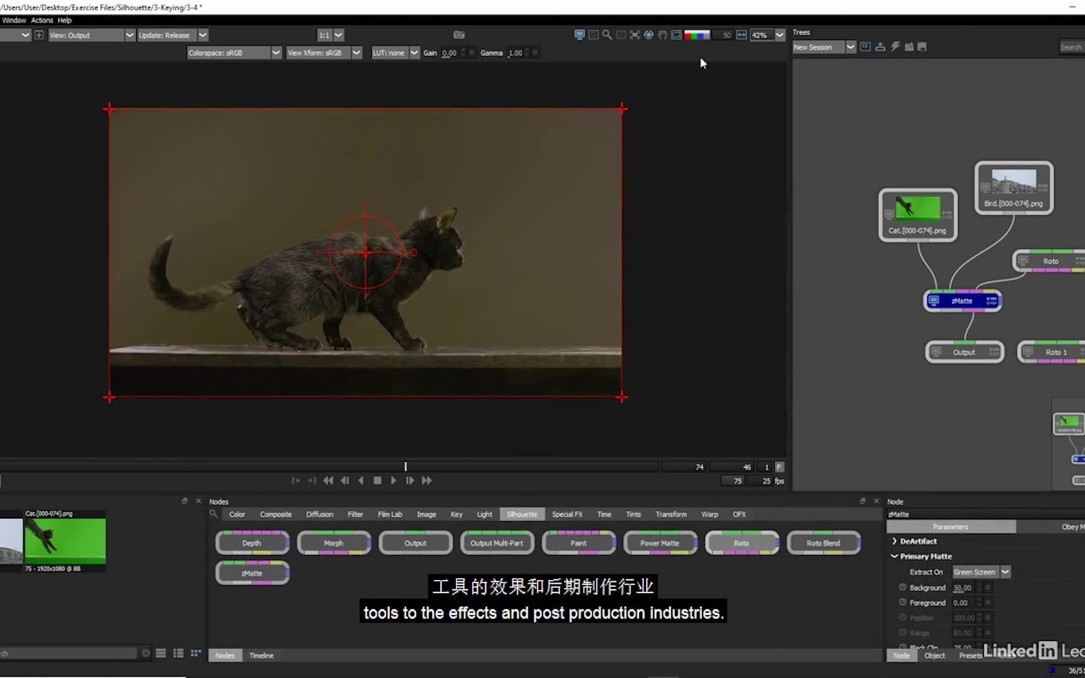This screenshot has width=1085, height=678.
Task: Open the New Session dropdown
Action: pyautogui.click(x=824, y=47)
